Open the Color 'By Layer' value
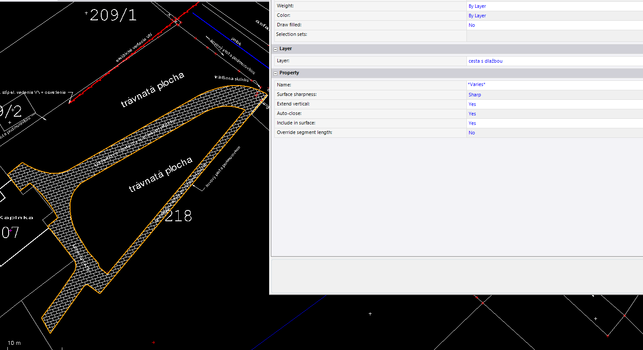 (x=477, y=16)
